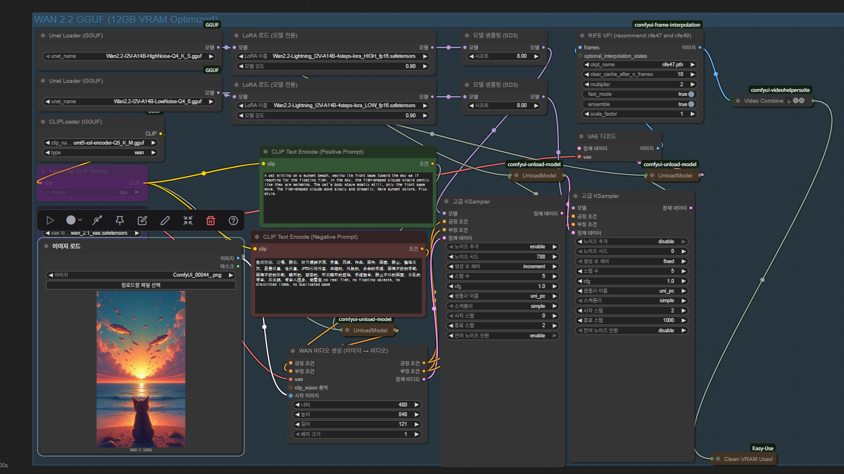
Task: Collapse first Unet Loader (GGUF) node dot
Action: 43,35
